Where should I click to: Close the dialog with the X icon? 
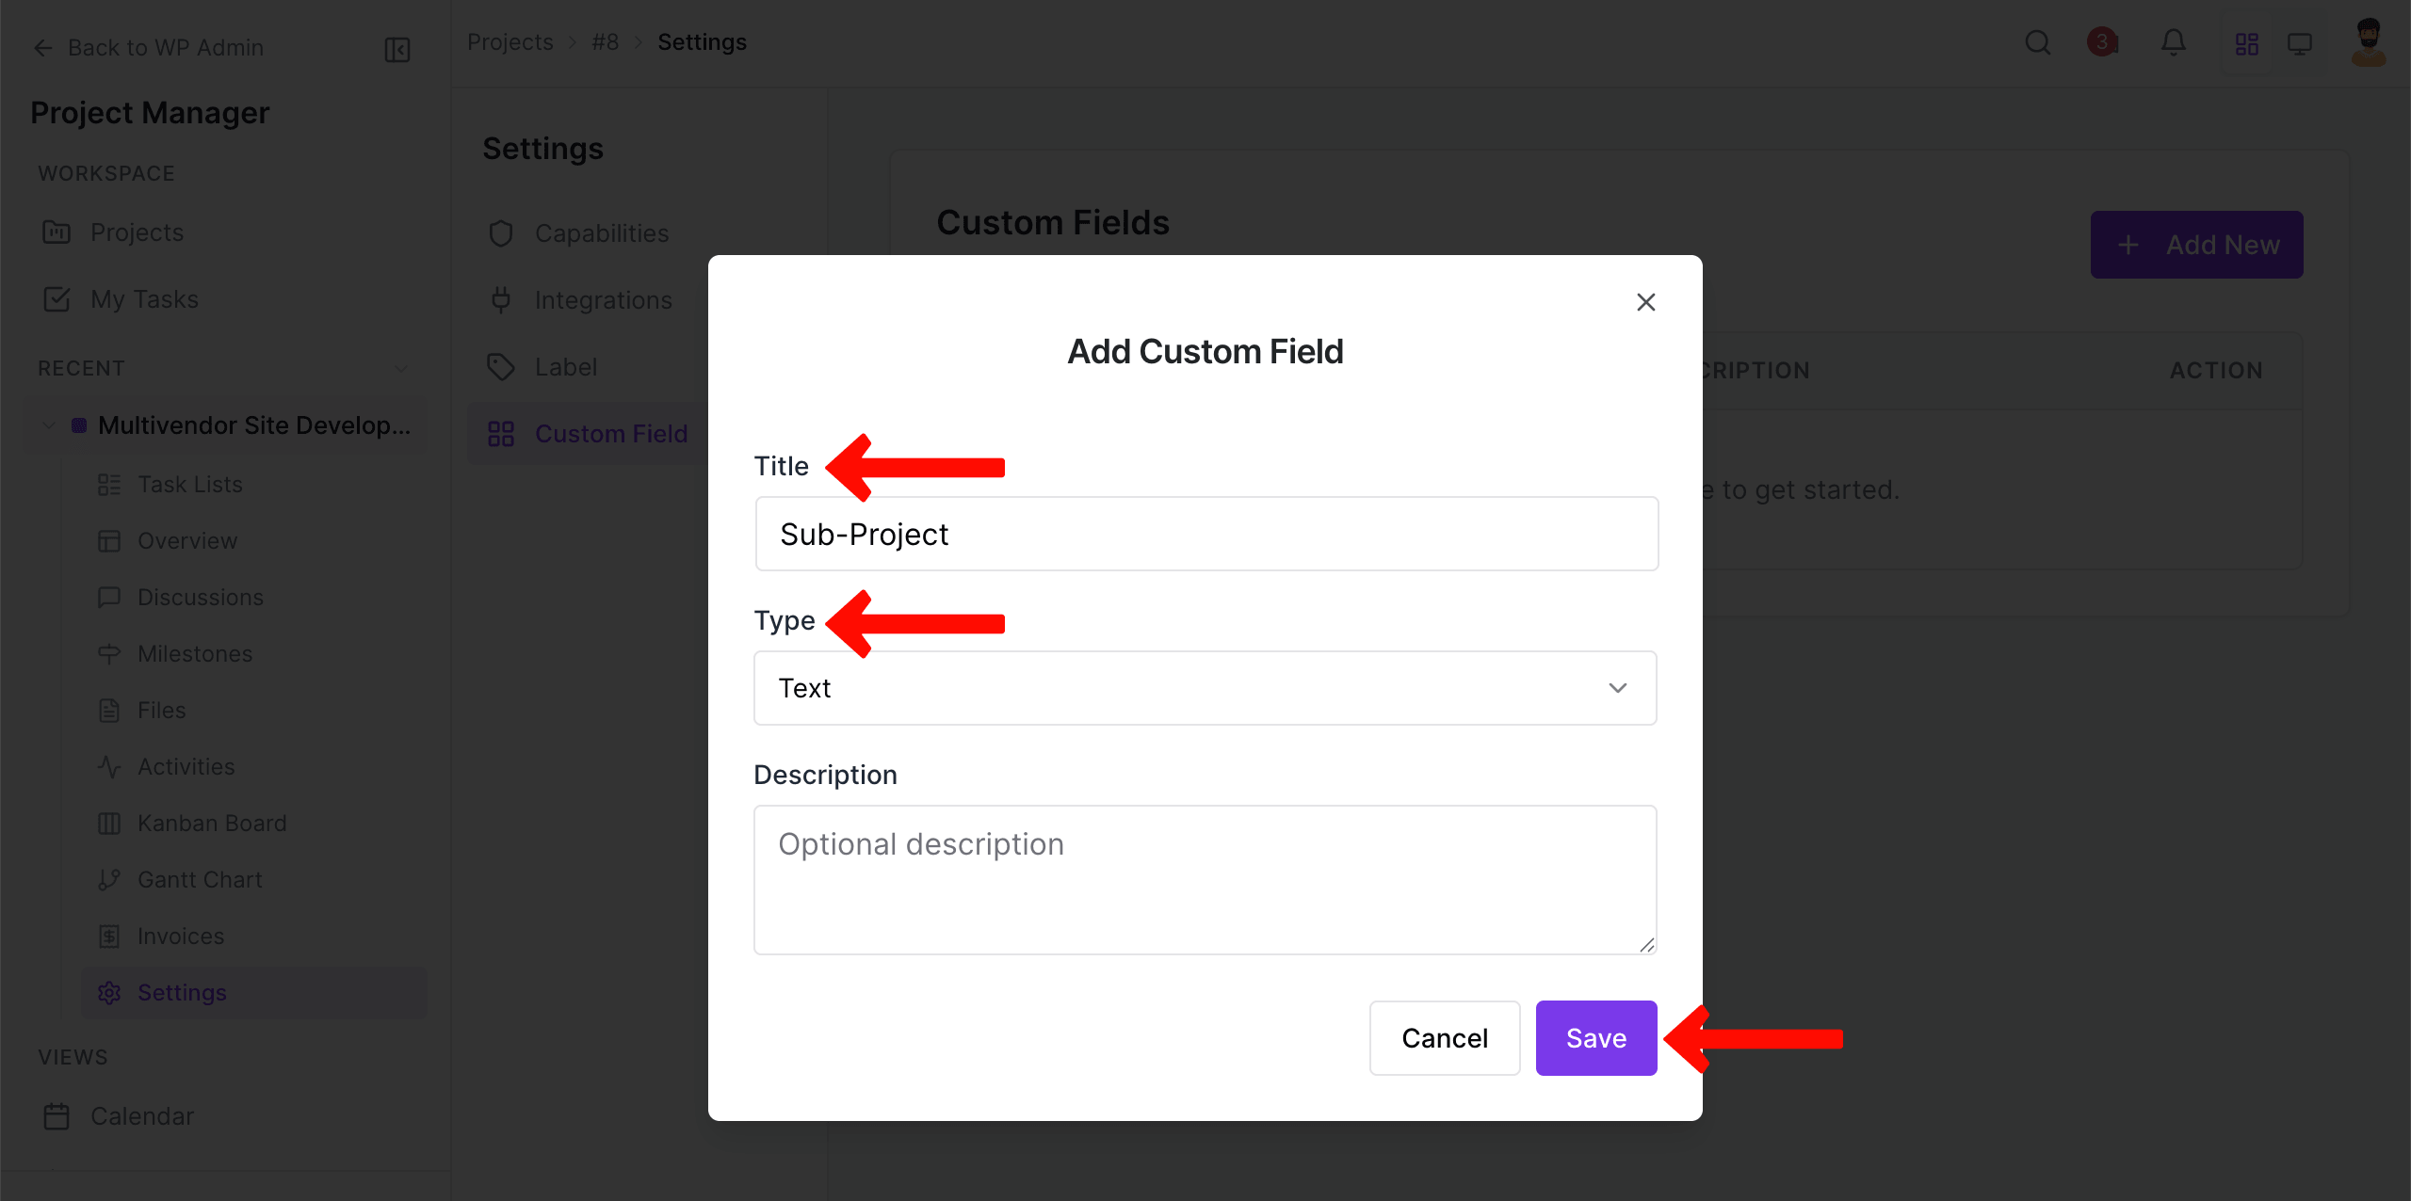click(1645, 301)
